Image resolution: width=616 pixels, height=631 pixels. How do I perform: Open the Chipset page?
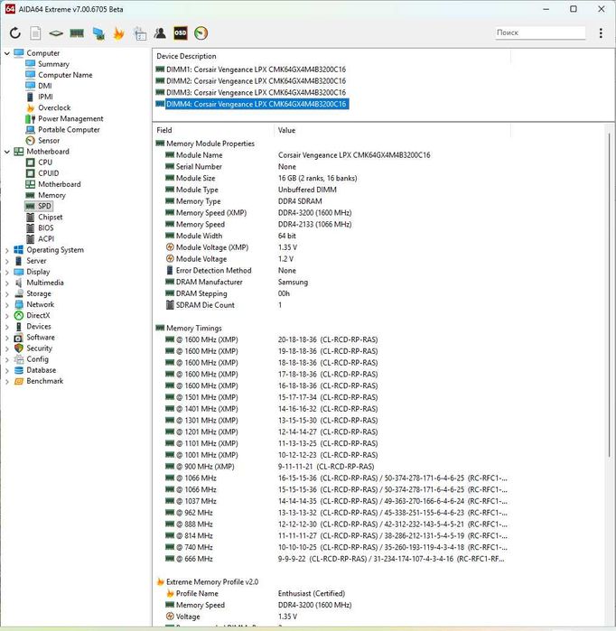[x=51, y=217]
